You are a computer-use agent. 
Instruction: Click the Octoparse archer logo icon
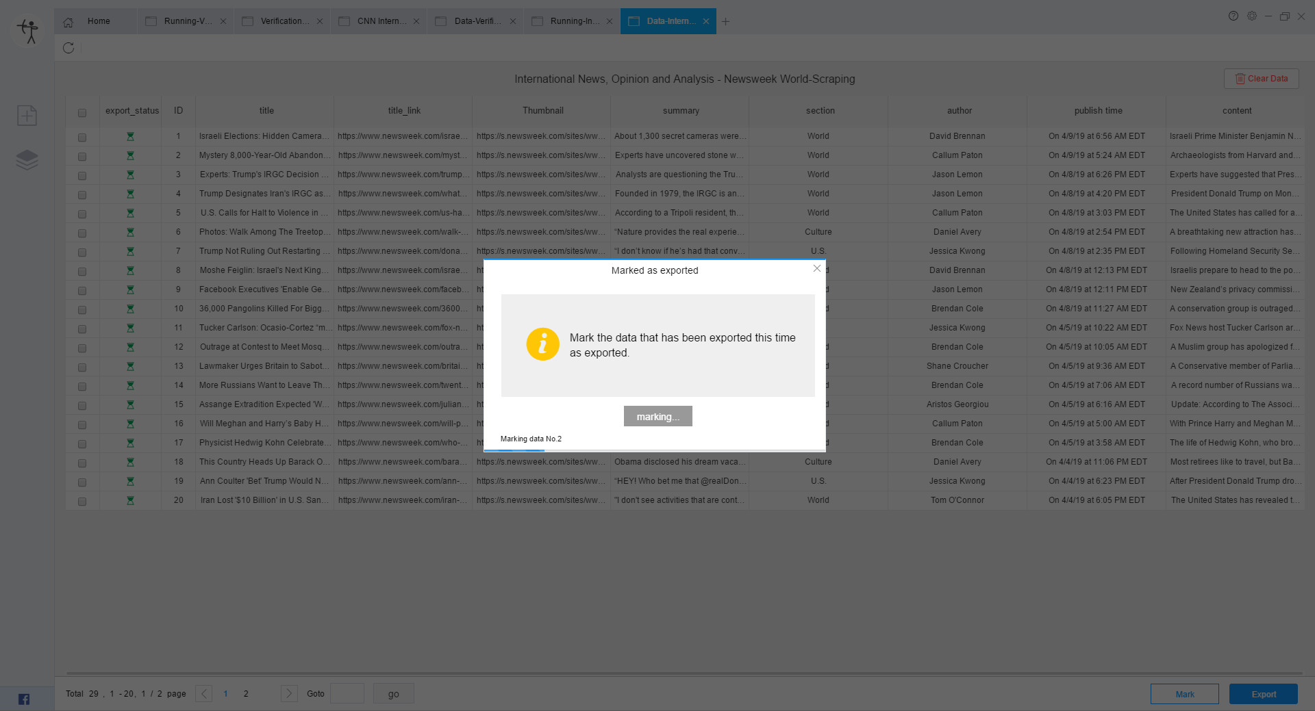[28, 31]
